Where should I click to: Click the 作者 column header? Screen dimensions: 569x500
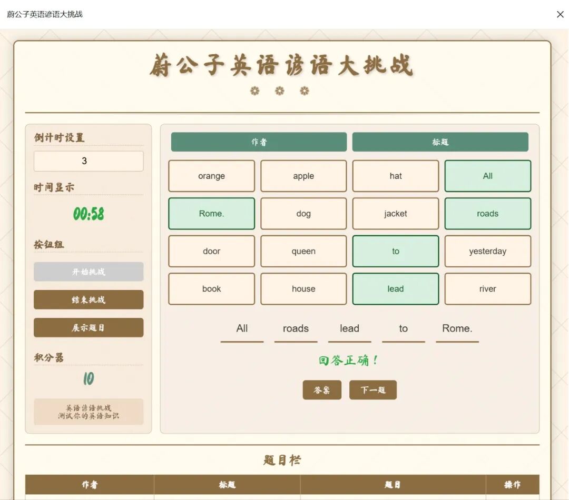coord(258,142)
